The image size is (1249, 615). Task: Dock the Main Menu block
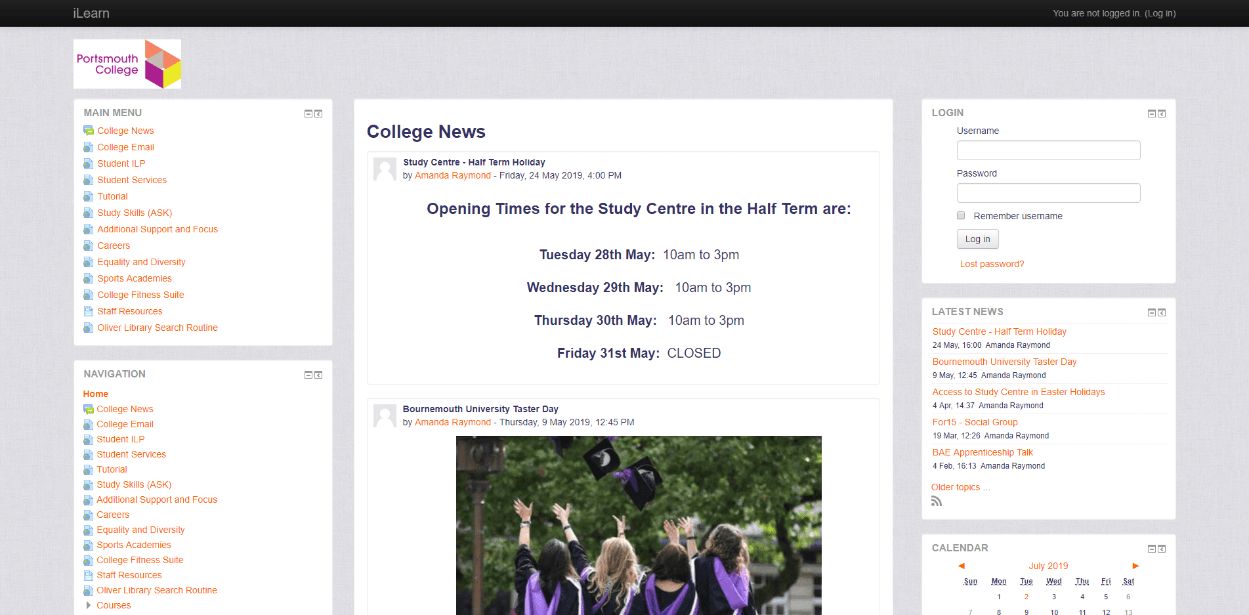[x=318, y=114]
